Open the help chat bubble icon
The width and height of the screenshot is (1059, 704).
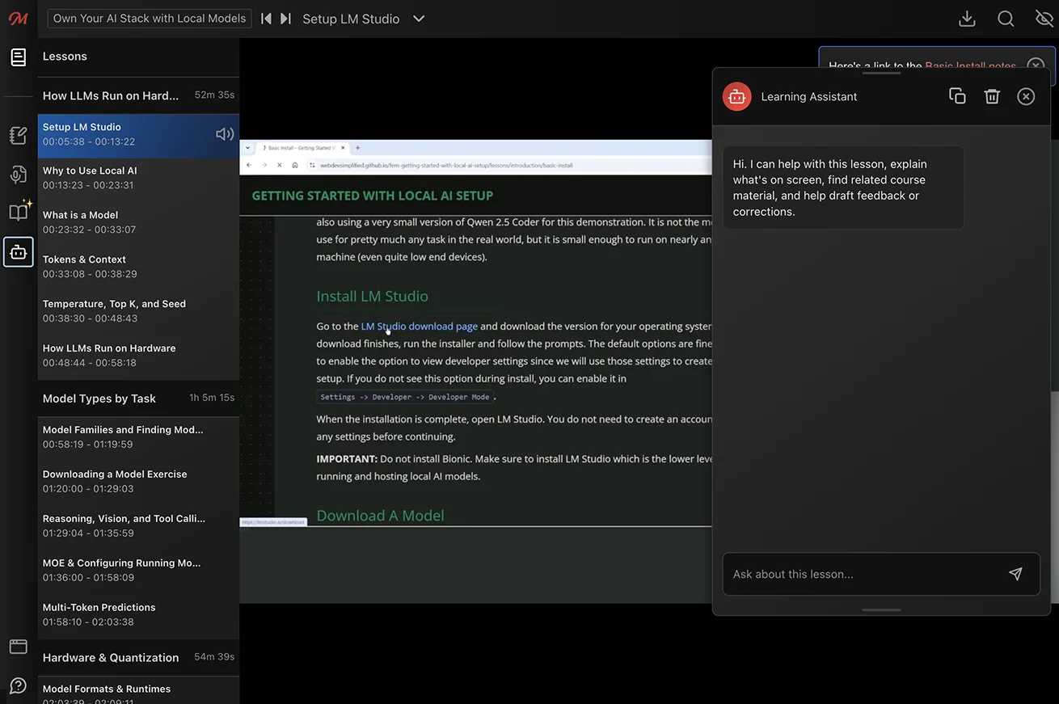[x=18, y=685]
